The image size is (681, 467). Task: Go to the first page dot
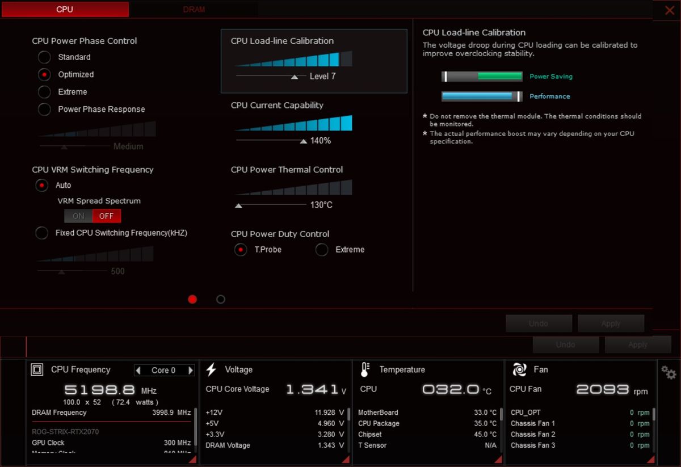pos(192,299)
